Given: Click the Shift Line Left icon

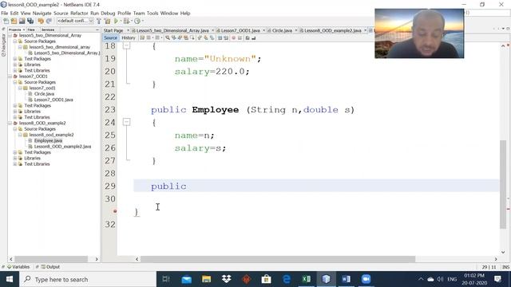Looking at the screenshot, I should coord(220,38).
